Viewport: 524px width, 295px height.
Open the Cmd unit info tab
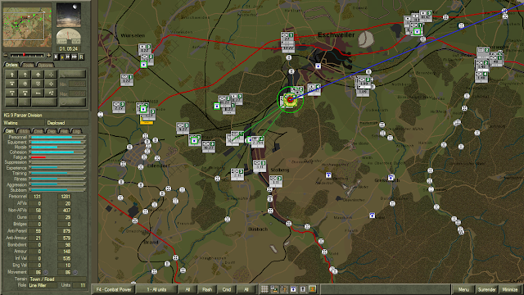[x=38, y=131]
